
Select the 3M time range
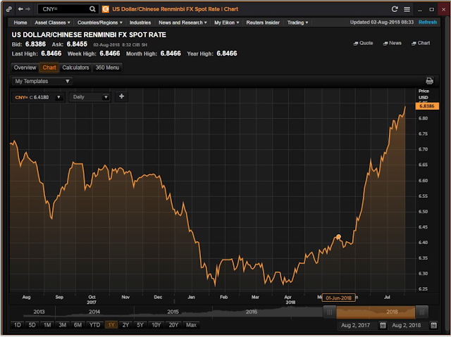click(x=63, y=325)
